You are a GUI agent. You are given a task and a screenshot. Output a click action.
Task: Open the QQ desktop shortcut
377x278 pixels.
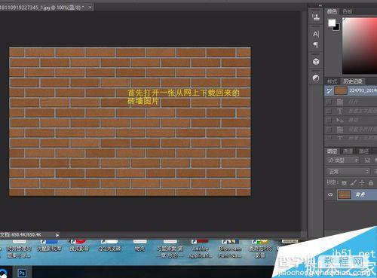coord(109,246)
